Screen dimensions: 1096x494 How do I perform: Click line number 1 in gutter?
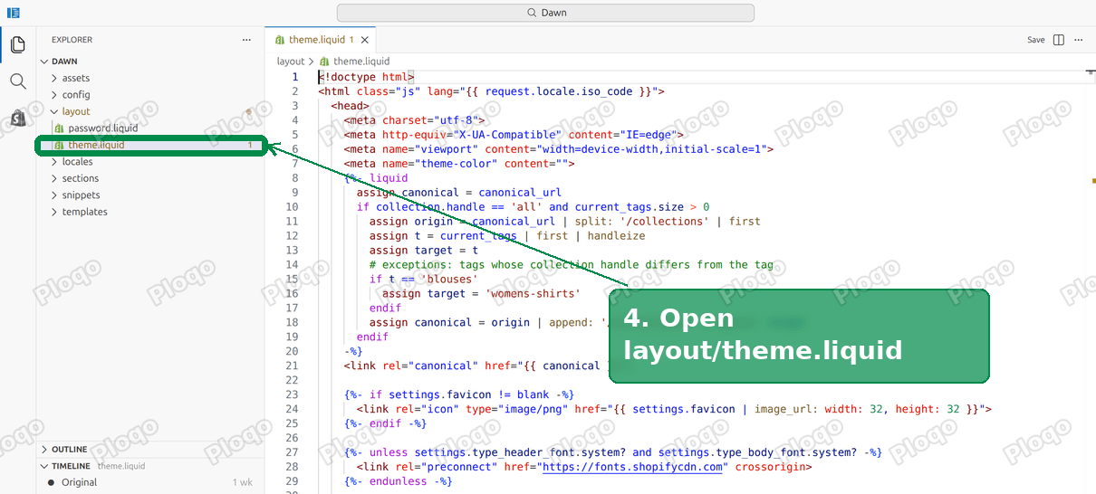coord(294,77)
